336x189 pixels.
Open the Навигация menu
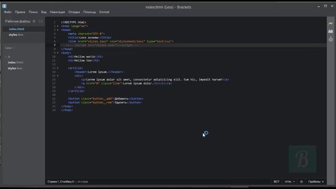coord(57,12)
